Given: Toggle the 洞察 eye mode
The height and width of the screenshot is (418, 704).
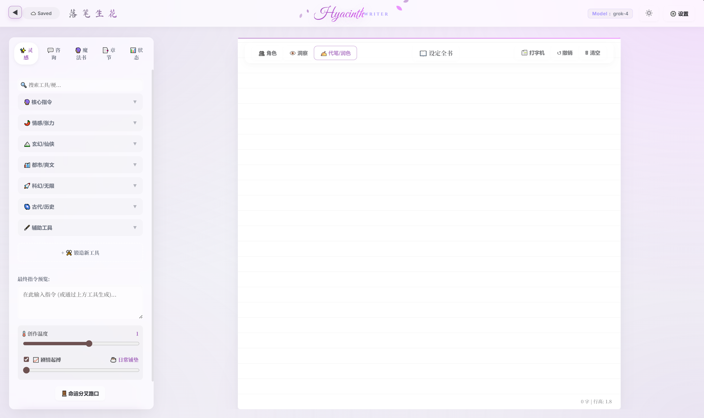Looking at the screenshot, I should tap(299, 53).
